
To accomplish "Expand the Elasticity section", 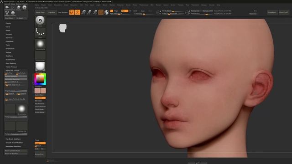I will 9,38.
